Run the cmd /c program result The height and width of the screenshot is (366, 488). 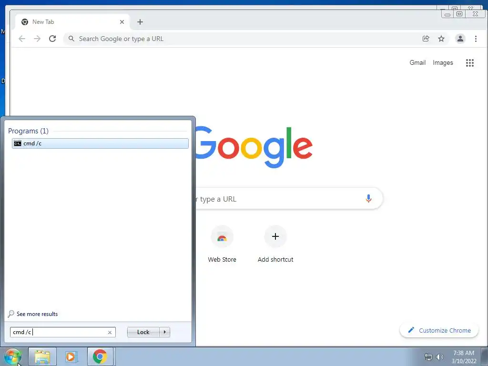[100, 143]
